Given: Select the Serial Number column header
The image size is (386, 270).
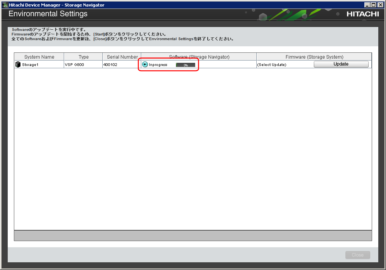Looking at the screenshot, I should click(122, 57).
